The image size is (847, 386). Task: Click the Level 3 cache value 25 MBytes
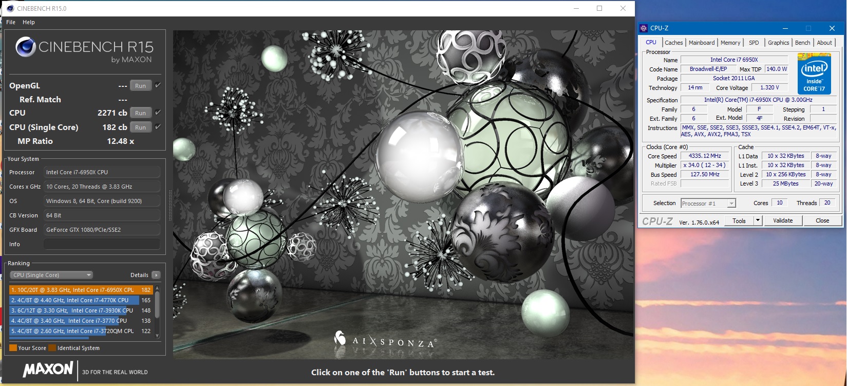(785, 183)
